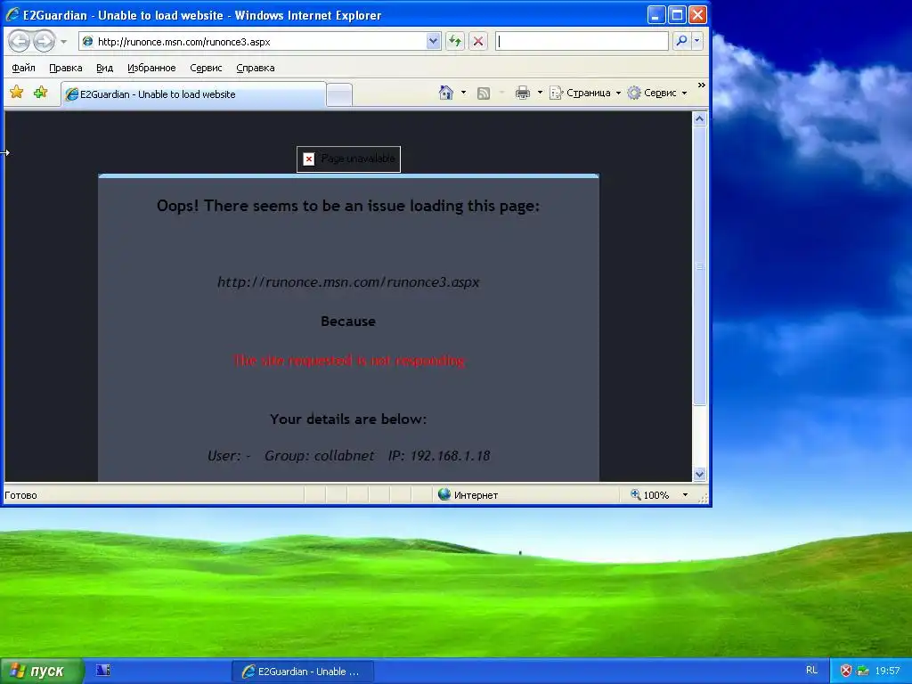Maximize the Internet Explorer window

(x=677, y=15)
